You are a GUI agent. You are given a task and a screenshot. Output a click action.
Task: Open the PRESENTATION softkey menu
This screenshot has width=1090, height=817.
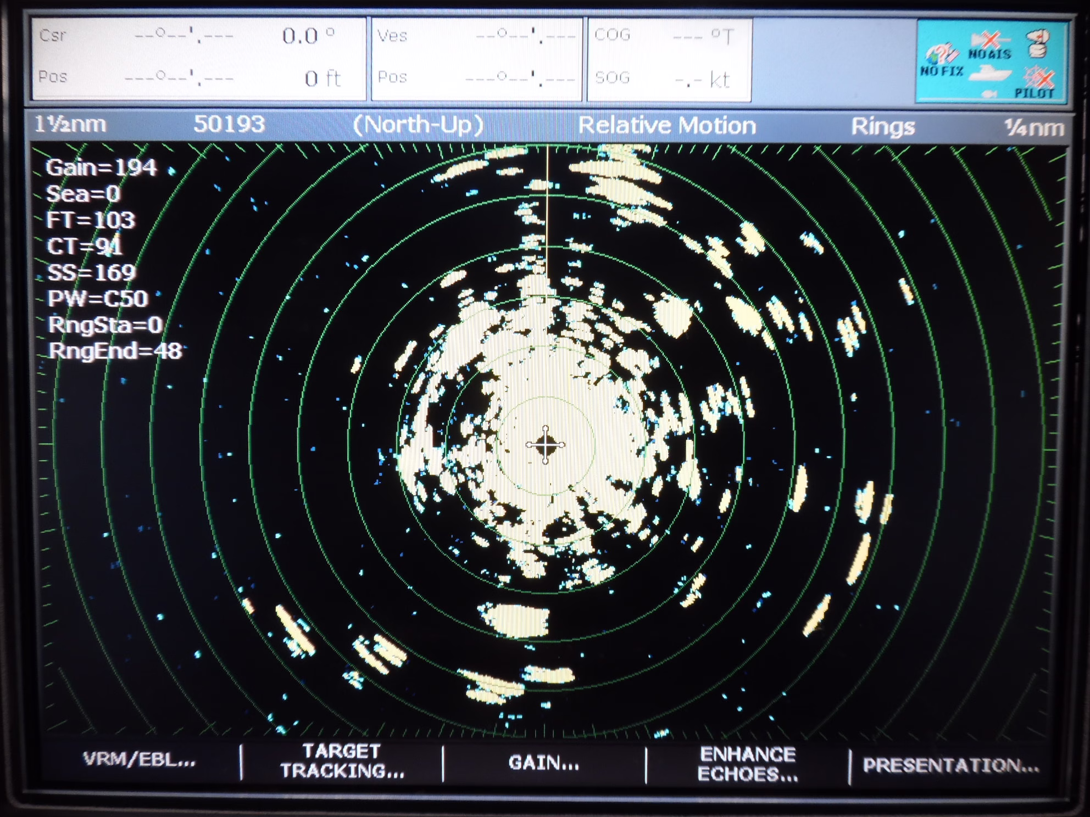point(951,765)
